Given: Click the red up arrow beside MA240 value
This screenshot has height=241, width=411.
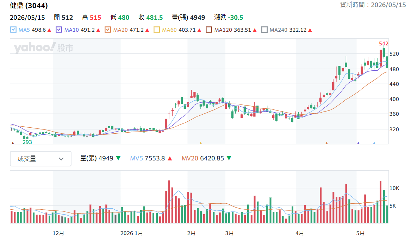Looking at the screenshot, I should pyautogui.click(x=310, y=30).
